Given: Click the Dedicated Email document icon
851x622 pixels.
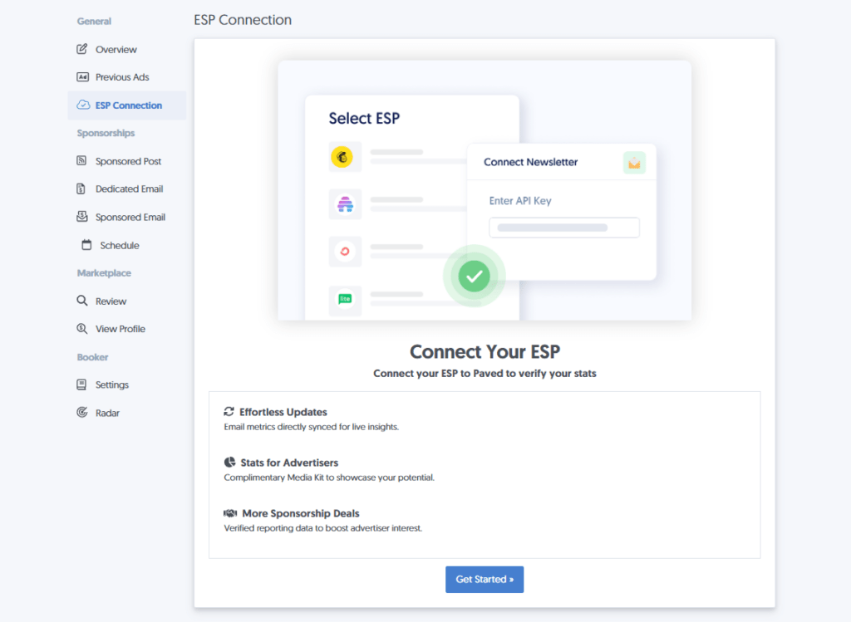Looking at the screenshot, I should click(x=81, y=189).
